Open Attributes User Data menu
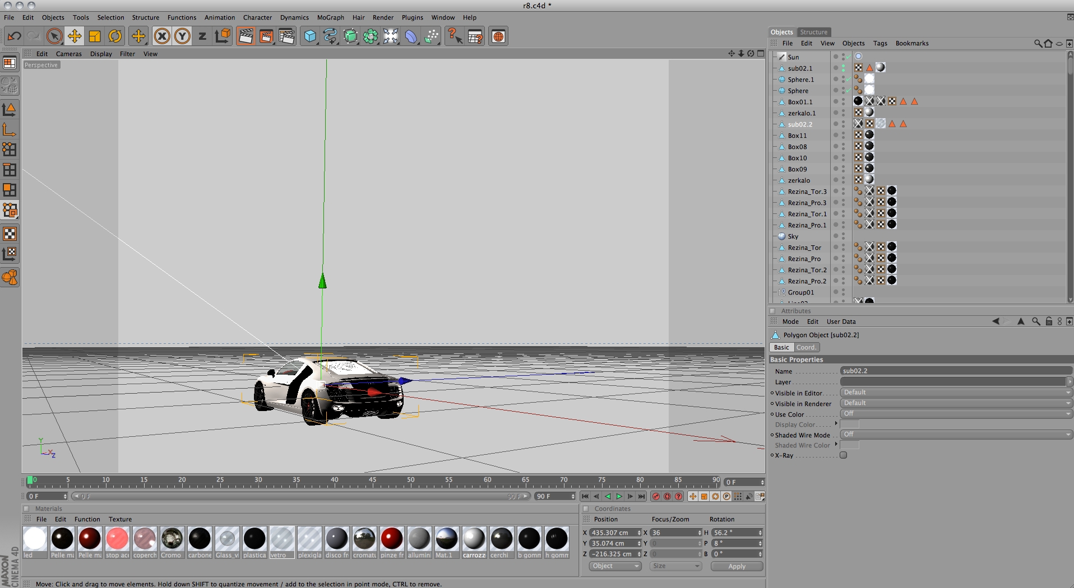Viewport: 1074px width, 588px height. 841,321
